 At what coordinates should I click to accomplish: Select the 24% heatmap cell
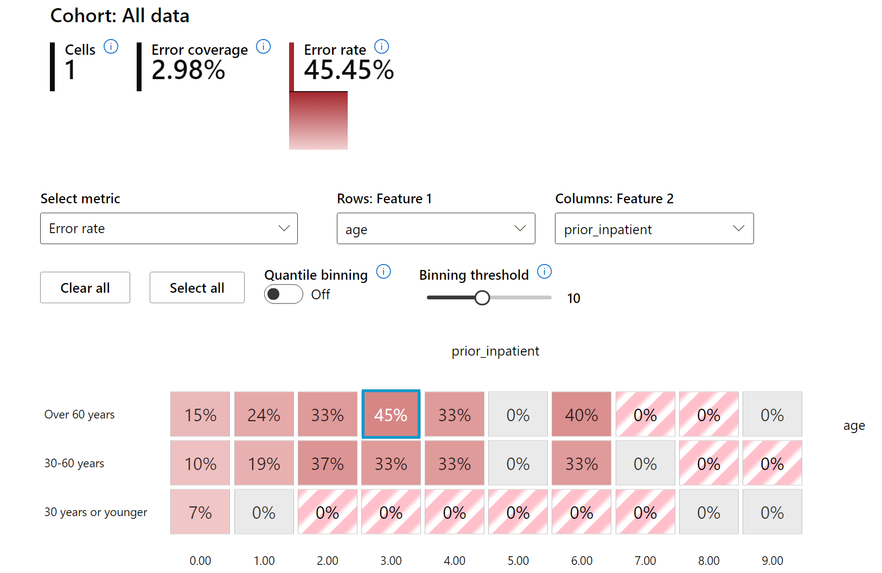[264, 414]
